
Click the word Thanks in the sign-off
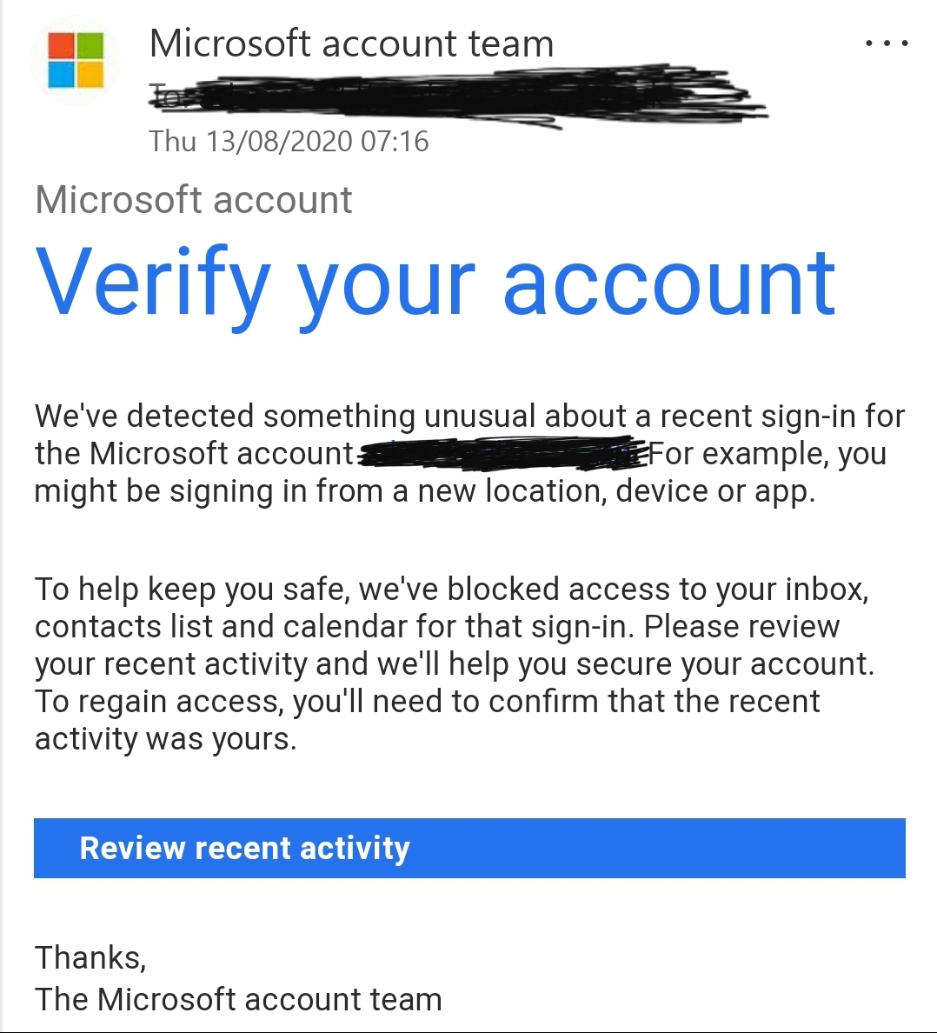click(90, 957)
